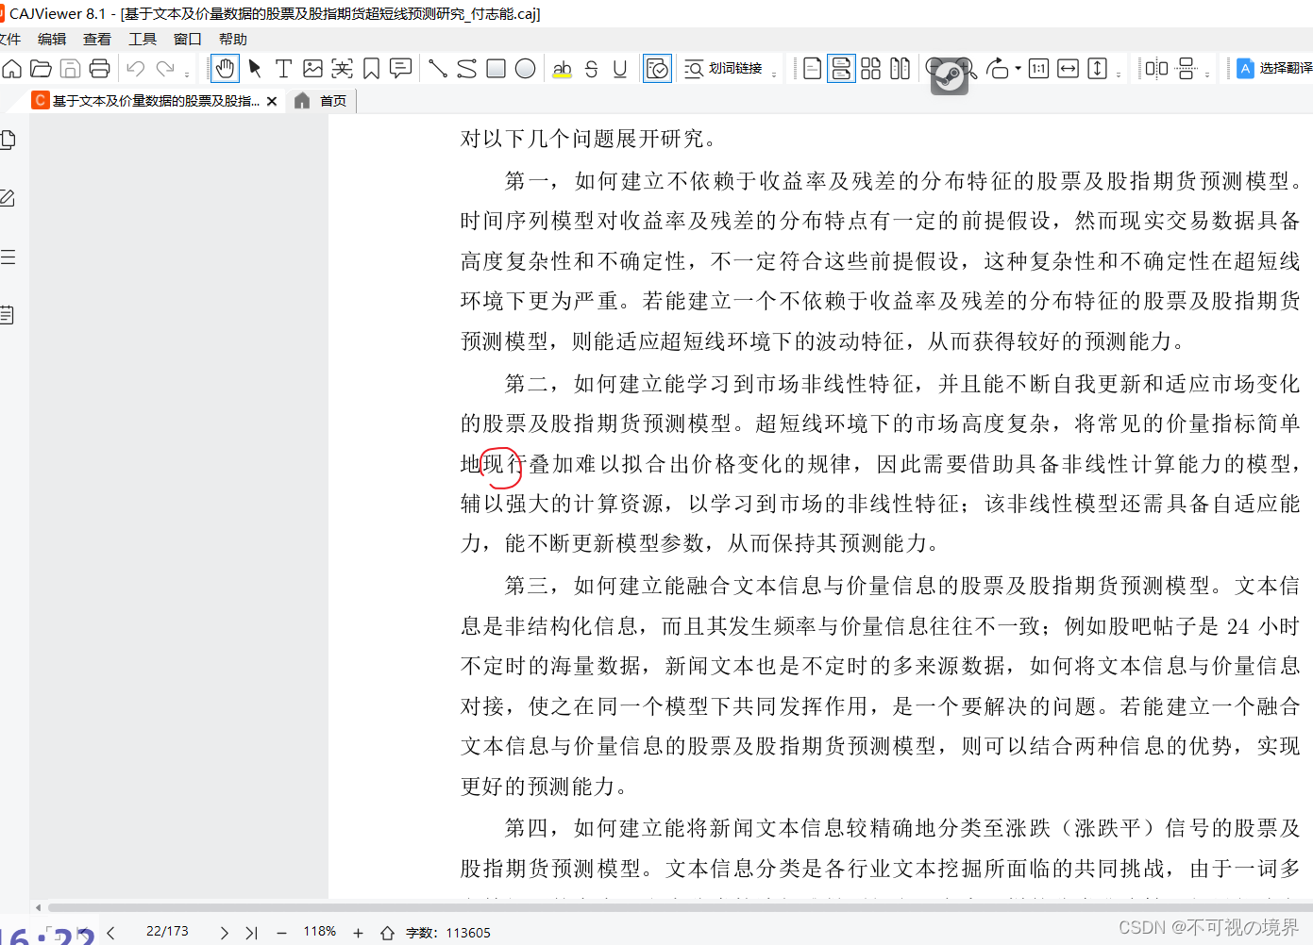Click the vertical split view icon
This screenshot has width=1313, height=945.
pyautogui.click(x=1156, y=69)
